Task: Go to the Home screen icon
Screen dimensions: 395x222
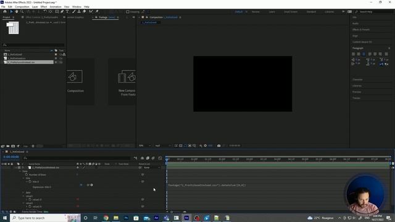Action: (5, 12)
